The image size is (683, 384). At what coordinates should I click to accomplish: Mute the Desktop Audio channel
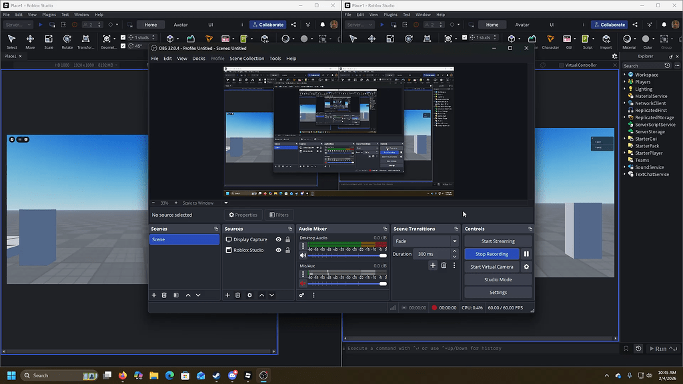[303, 255]
